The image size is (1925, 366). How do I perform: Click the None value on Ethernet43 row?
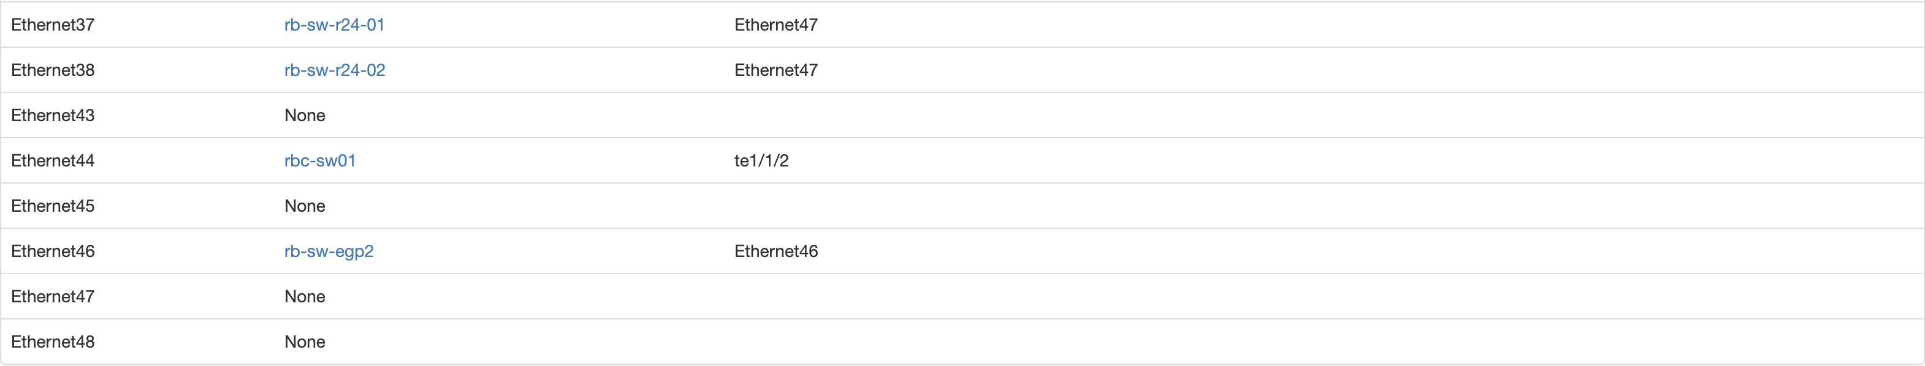(x=304, y=116)
